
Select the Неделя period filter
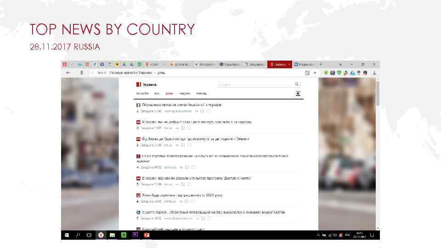coord(185,93)
